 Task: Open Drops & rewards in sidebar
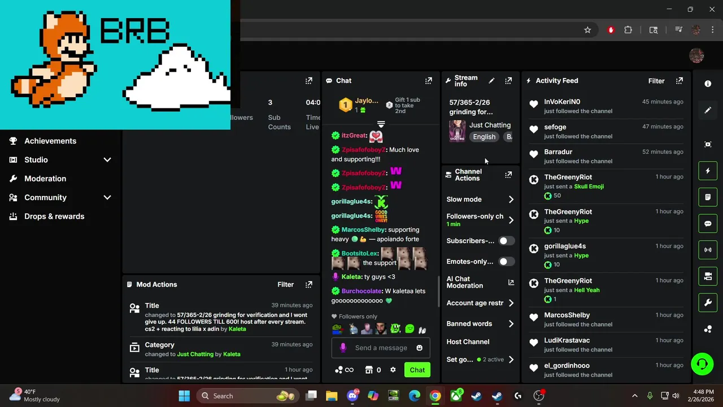point(54,217)
